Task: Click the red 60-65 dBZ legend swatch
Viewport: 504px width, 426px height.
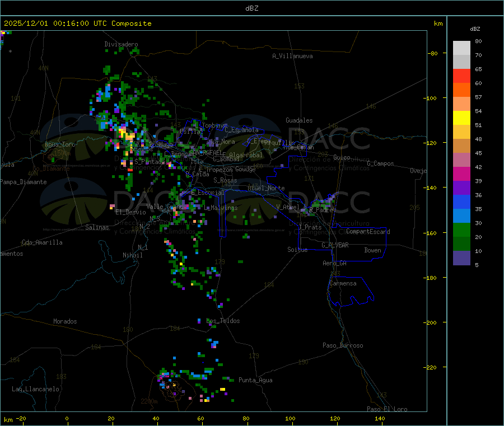Action: coord(461,76)
